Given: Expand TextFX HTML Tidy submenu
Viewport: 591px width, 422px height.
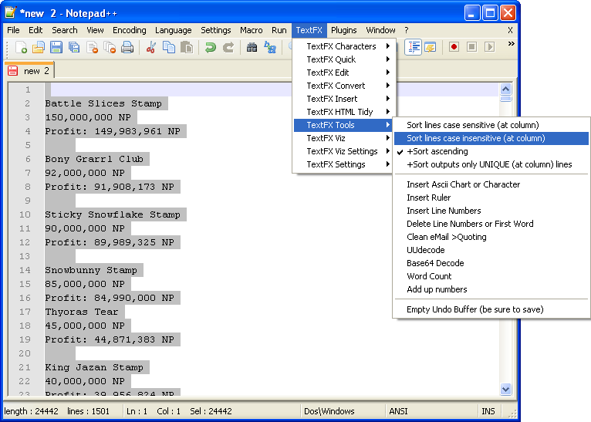Looking at the screenshot, I should click(x=344, y=112).
